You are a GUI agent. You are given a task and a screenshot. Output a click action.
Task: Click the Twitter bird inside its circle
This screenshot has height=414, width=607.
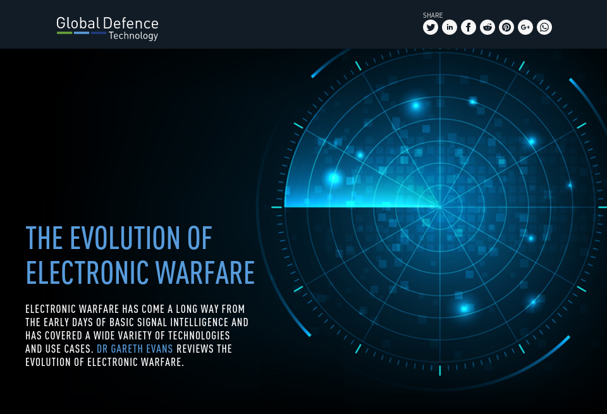coord(430,27)
